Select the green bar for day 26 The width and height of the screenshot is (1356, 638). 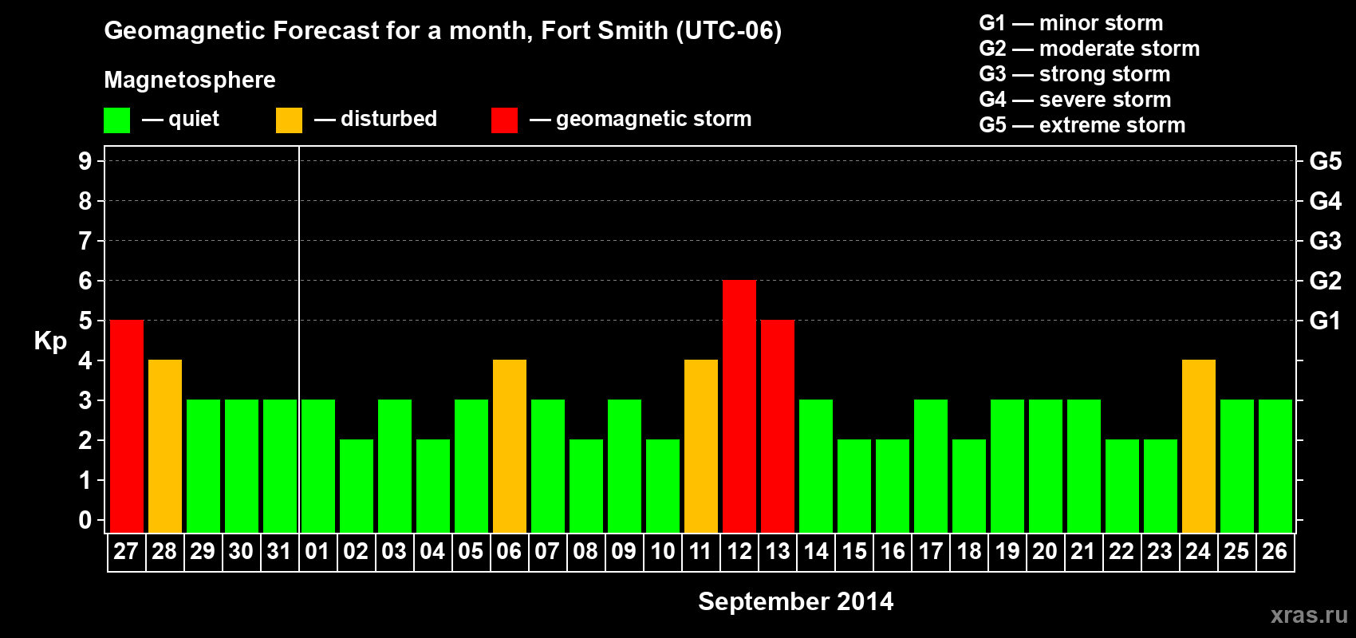pos(1275,467)
